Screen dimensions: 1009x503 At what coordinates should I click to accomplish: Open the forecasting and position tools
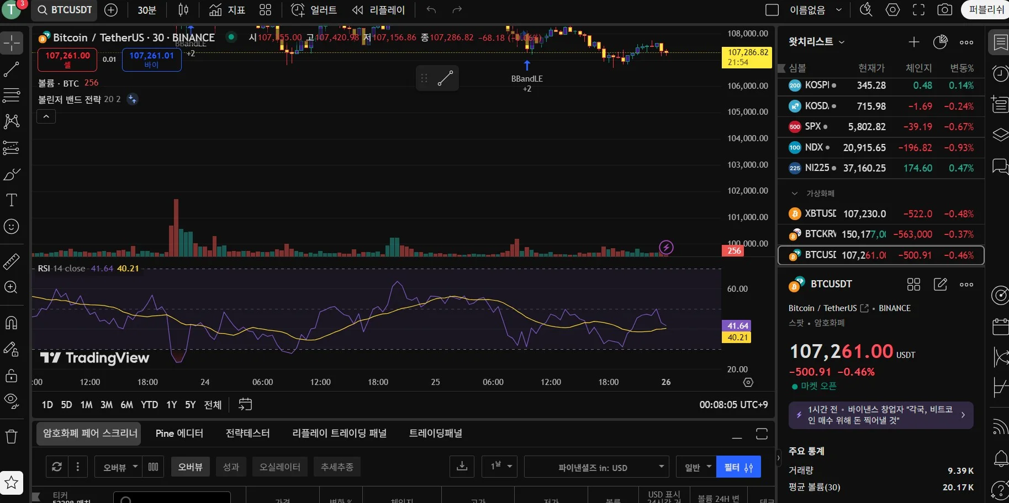tap(12, 148)
